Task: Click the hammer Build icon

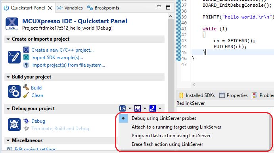Action: 26,88
